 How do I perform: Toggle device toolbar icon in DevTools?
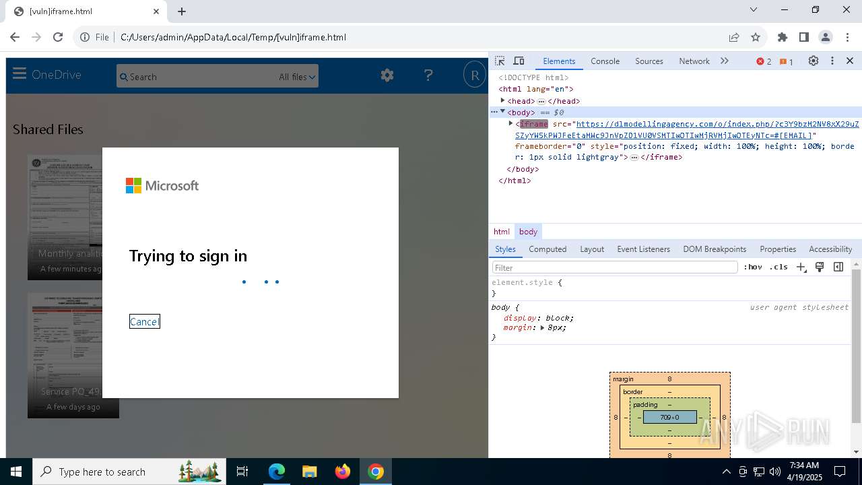[519, 61]
